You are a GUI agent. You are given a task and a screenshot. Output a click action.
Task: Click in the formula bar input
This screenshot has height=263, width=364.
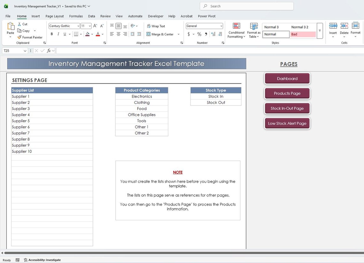click(x=210, y=50)
